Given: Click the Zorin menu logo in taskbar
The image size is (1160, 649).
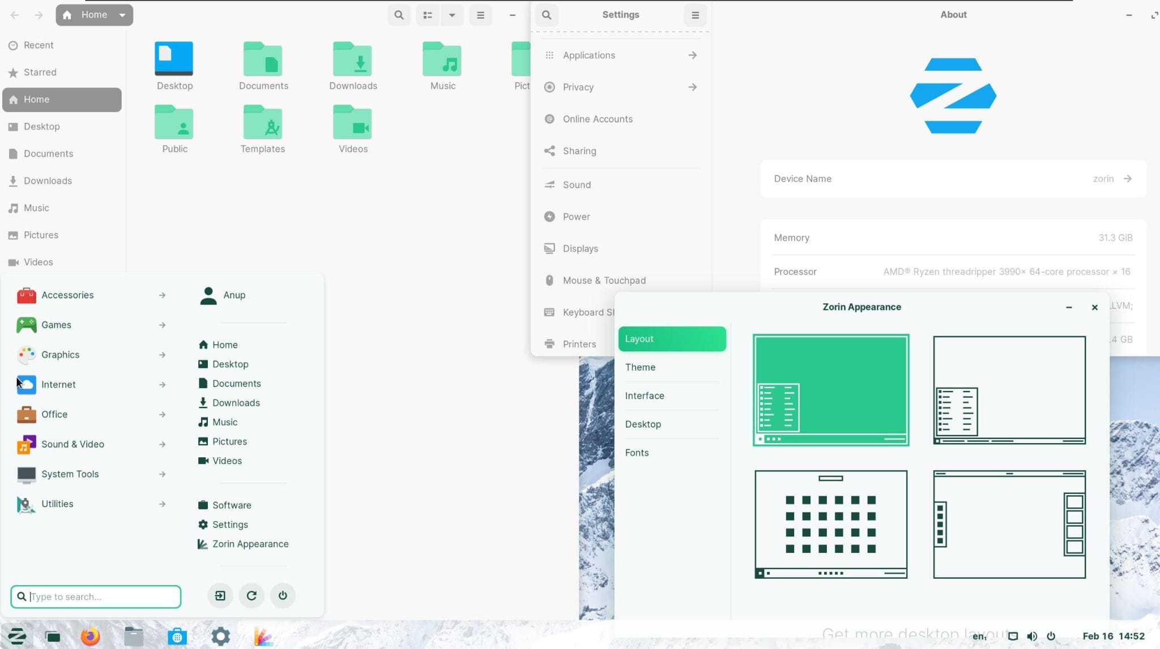Looking at the screenshot, I should 16,636.
